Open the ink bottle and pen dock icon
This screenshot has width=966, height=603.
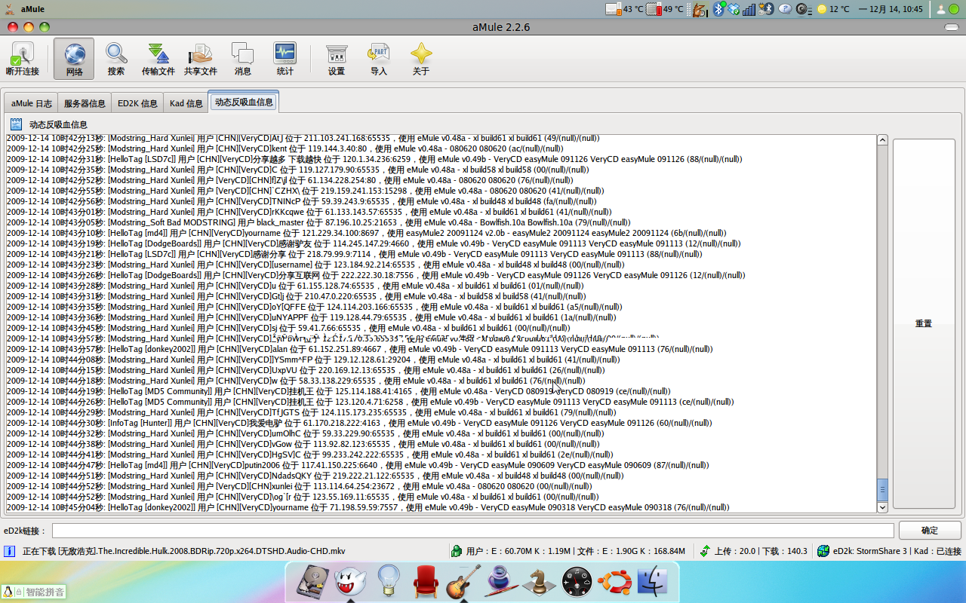501,581
